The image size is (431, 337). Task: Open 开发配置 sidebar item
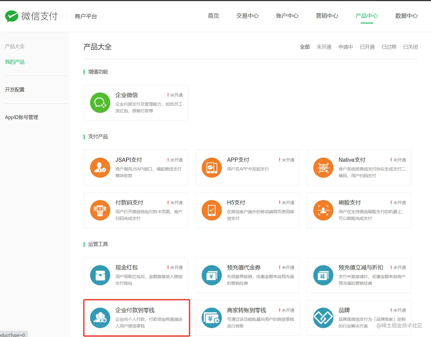pyautogui.click(x=15, y=90)
